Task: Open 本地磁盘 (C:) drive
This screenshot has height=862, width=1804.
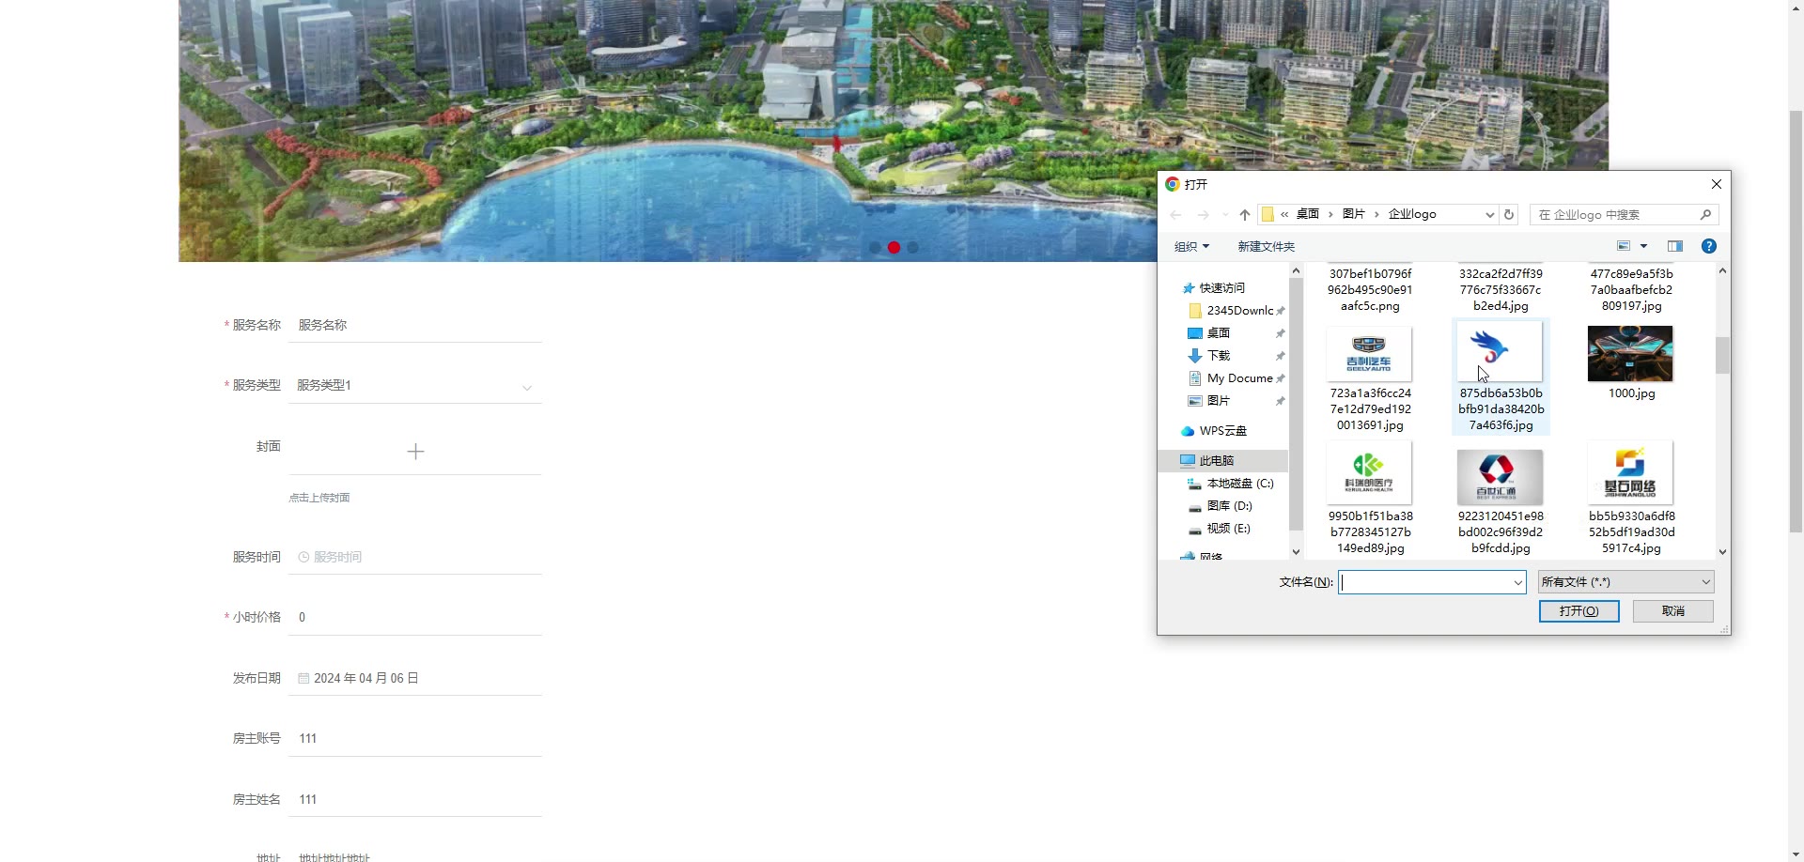Action: tap(1239, 484)
